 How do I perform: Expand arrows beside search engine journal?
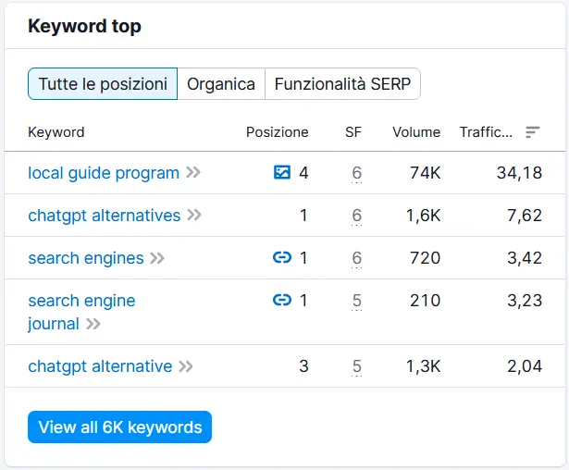click(93, 324)
